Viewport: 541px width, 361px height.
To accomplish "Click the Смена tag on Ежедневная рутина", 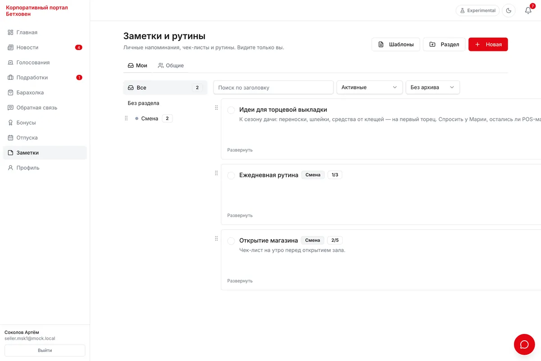I will [313, 175].
